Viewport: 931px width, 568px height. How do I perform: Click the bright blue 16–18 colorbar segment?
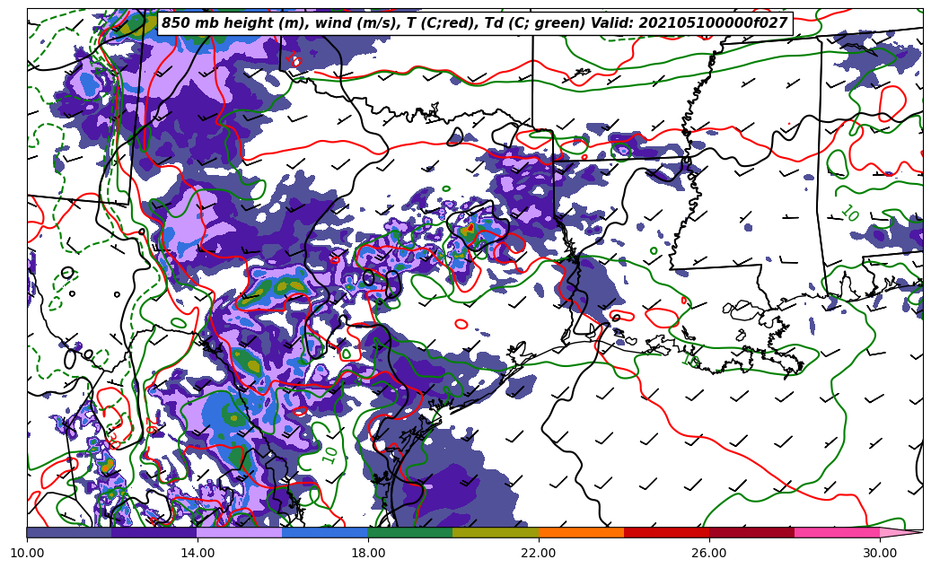click(x=325, y=532)
